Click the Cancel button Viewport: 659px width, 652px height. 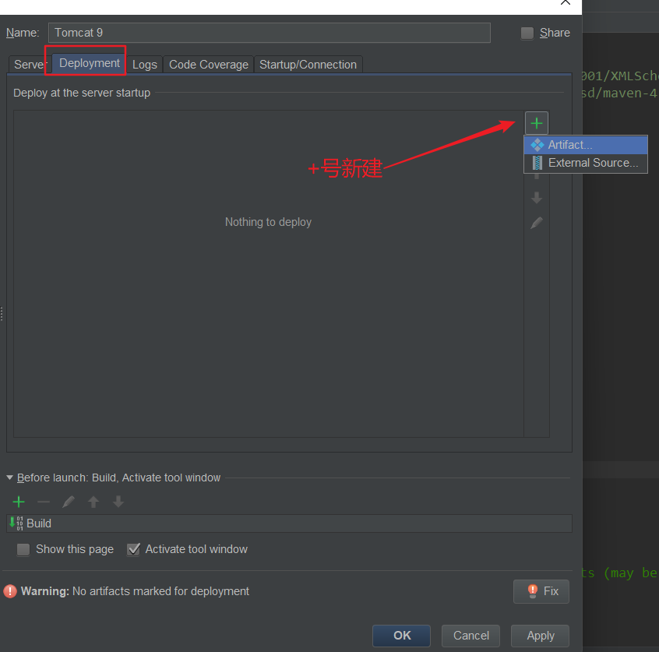point(470,636)
